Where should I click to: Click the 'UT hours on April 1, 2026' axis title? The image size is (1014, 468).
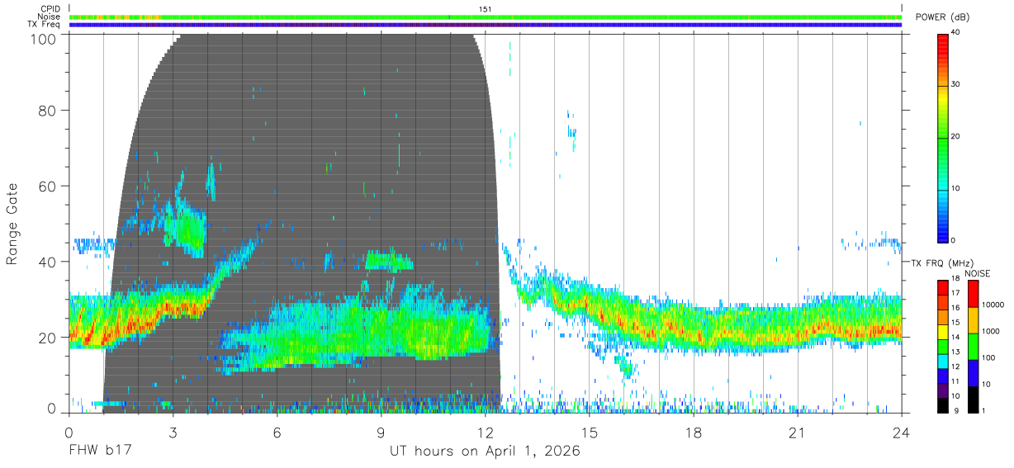(486, 451)
